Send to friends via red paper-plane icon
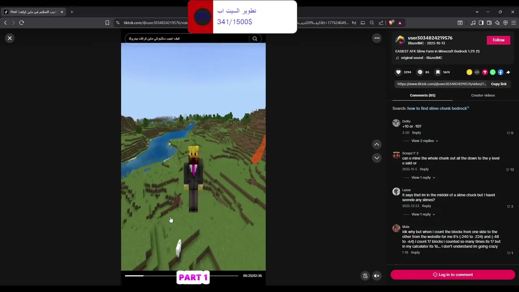The image size is (519, 292). pos(485,72)
